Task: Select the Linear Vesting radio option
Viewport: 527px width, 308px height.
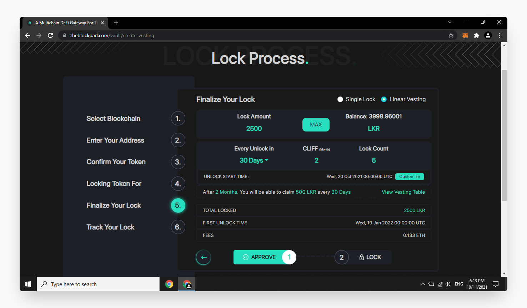Action: coord(403,99)
